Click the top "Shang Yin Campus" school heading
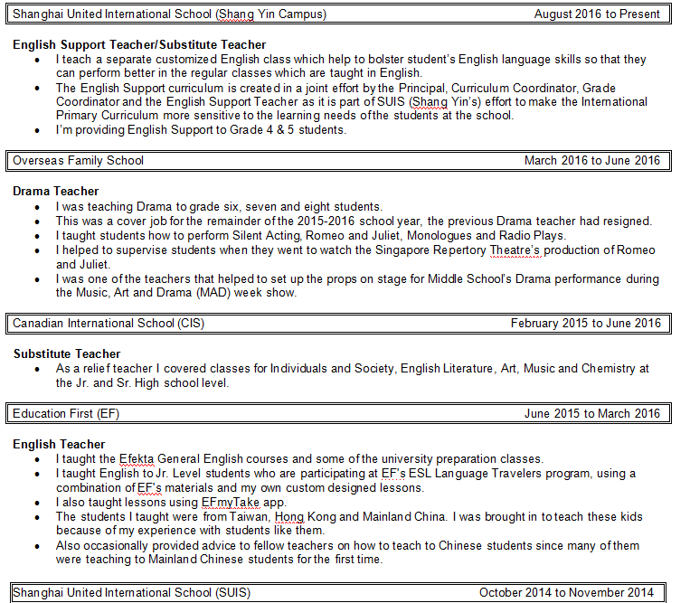Viewport: 690px width, 603px height. pos(169,14)
